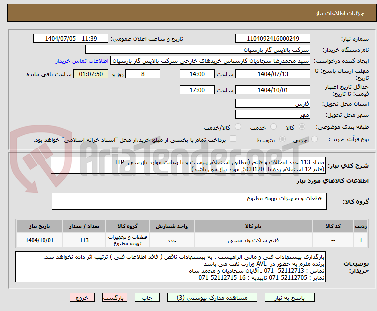Click the item name فلنج ساکت ولد مسی
377x311 pixels.
point(253,240)
